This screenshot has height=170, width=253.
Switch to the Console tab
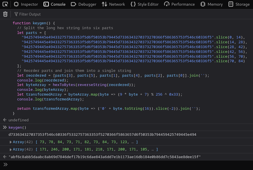tap(54, 4)
